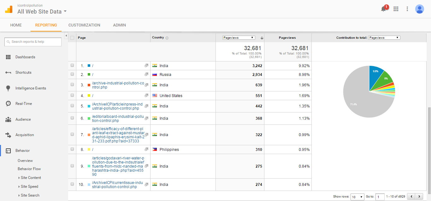
Task: Open the three-dot options menu
Action: [x=407, y=9]
